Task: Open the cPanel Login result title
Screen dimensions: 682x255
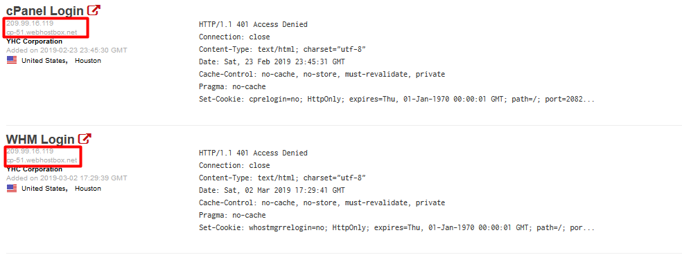Action: click(x=45, y=11)
